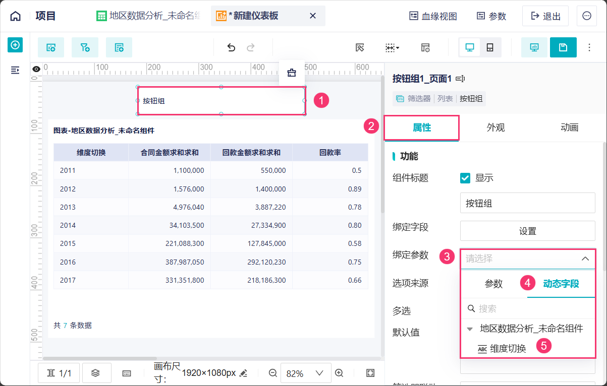Click the 筛选器 breadcrumb label
The image size is (607, 386).
(419, 99)
